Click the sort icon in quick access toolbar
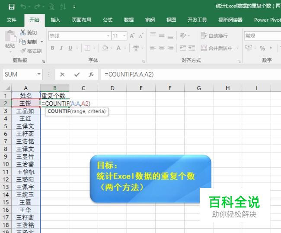Screen dimensions: 281x233 pyautogui.click(x=63, y=7)
